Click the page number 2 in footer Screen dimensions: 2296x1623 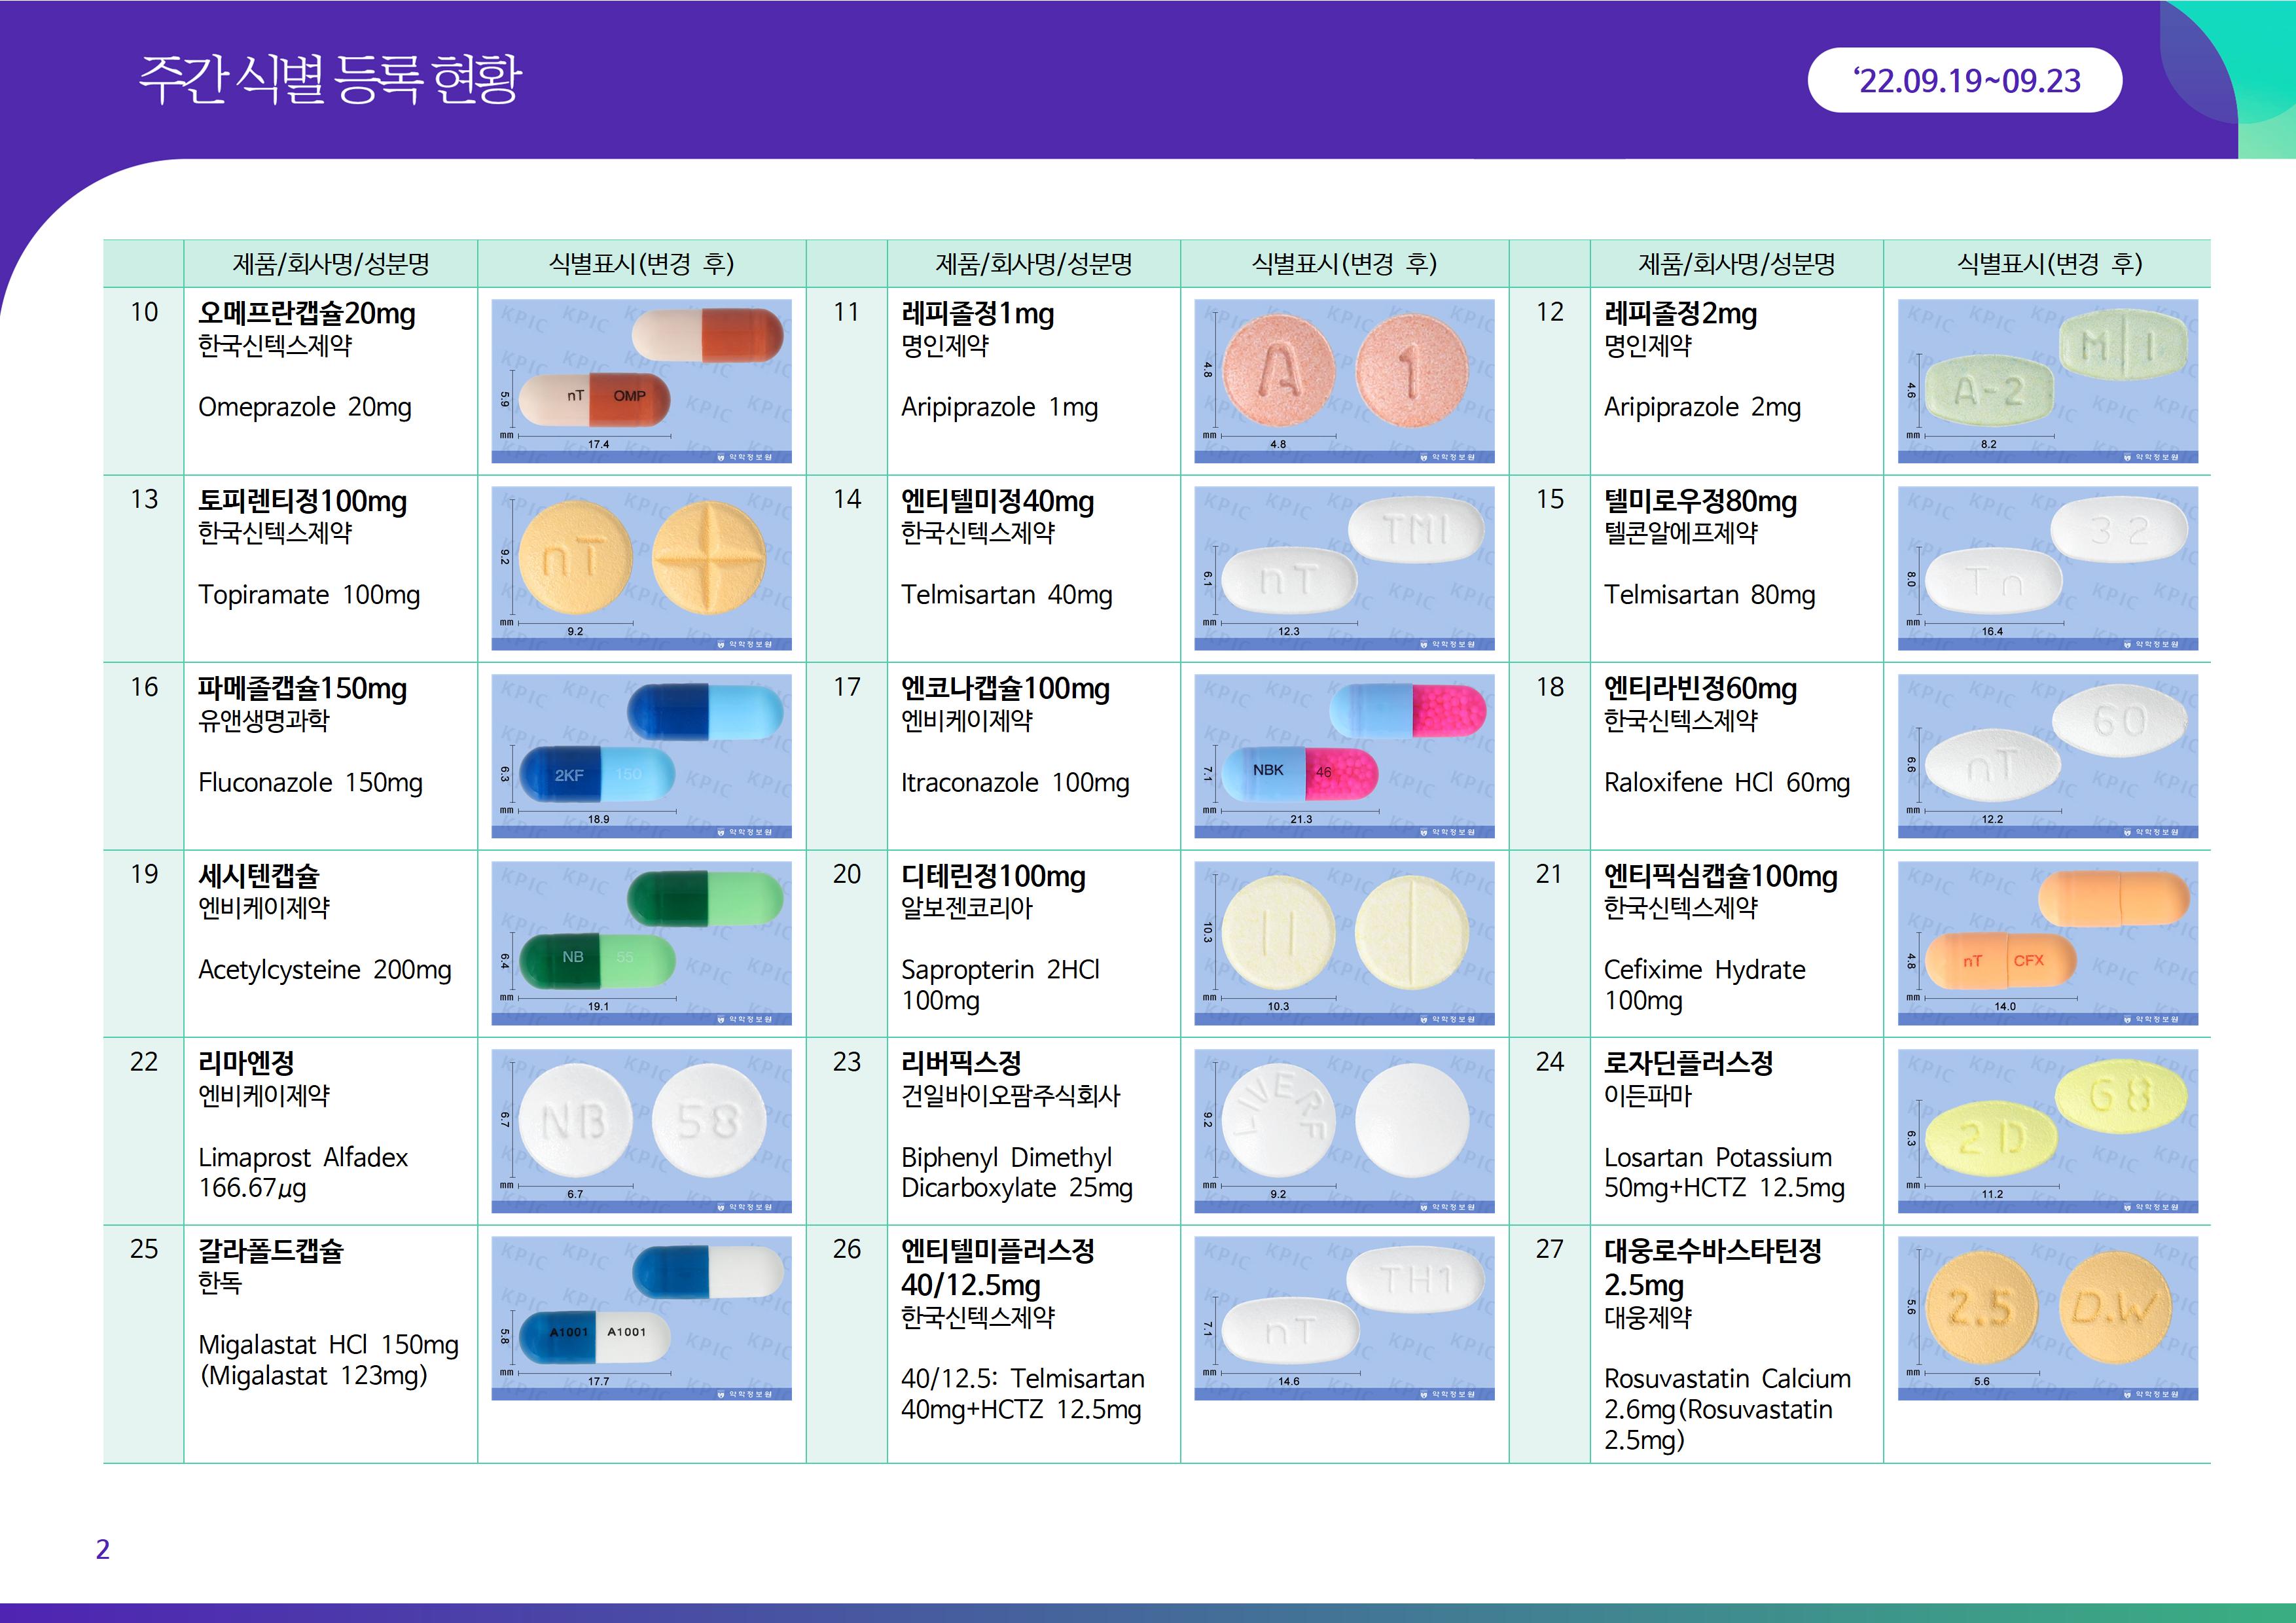click(102, 1549)
